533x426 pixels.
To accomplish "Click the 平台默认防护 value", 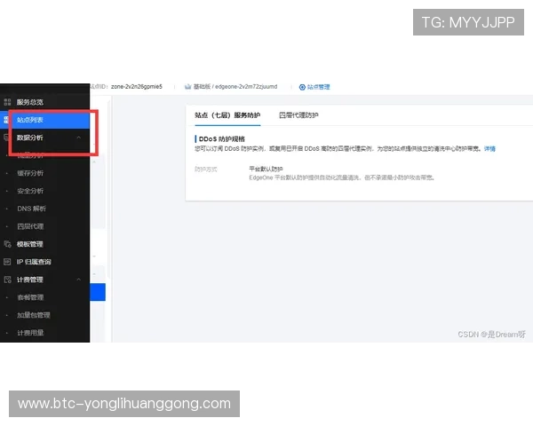I will (x=266, y=169).
